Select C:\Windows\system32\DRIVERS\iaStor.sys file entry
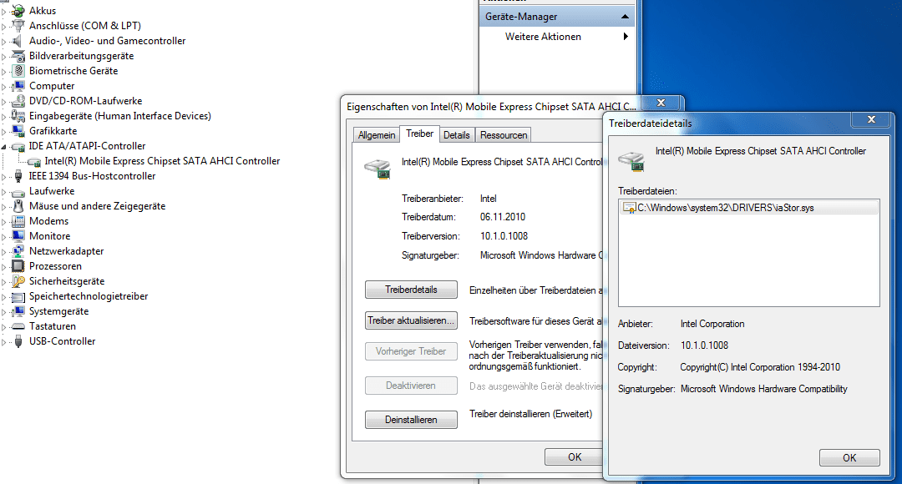The width and height of the screenshot is (902, 484). click(x=749, y=208)
